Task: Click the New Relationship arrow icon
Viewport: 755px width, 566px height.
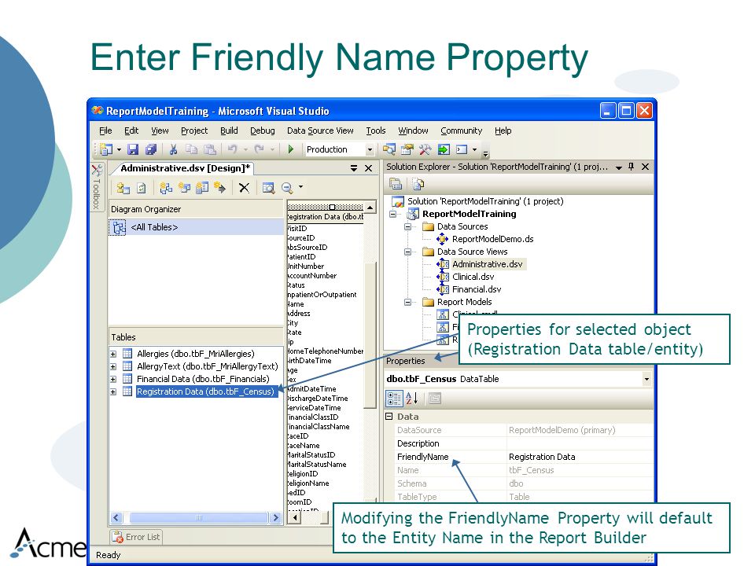Action: pyautogui.click(x=220, y=188)
